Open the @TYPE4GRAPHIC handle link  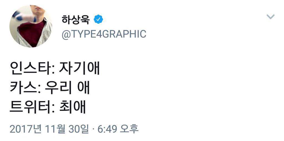pyautogui.click(x=104, y=34)
